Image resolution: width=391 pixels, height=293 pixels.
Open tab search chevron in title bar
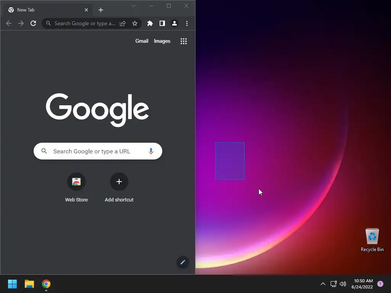[x=134, y=6]
